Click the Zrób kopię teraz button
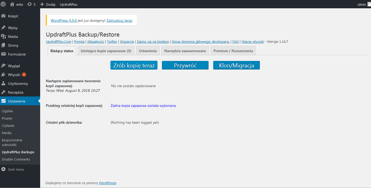 [x=134, y=65]
